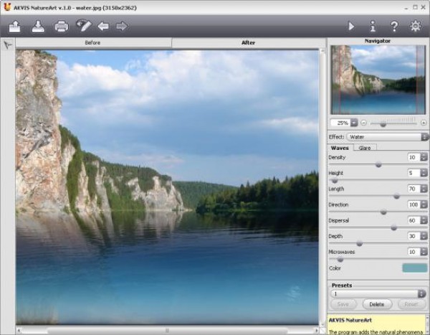Switch to the Glare tab

365,148
